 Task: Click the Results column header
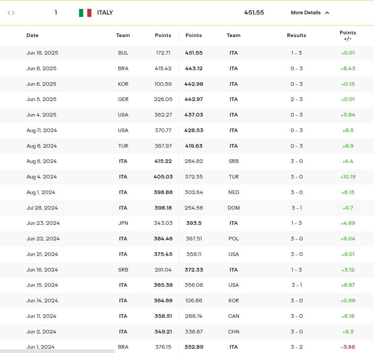tap(296, 35)
